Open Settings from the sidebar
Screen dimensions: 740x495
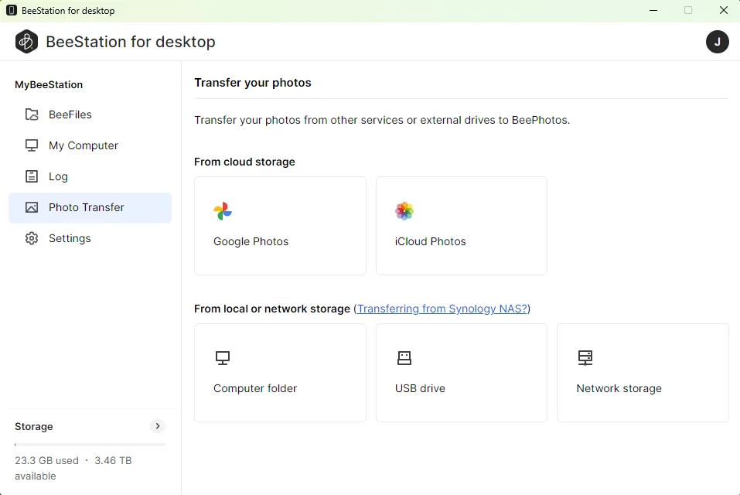click(x=68, y=238)
